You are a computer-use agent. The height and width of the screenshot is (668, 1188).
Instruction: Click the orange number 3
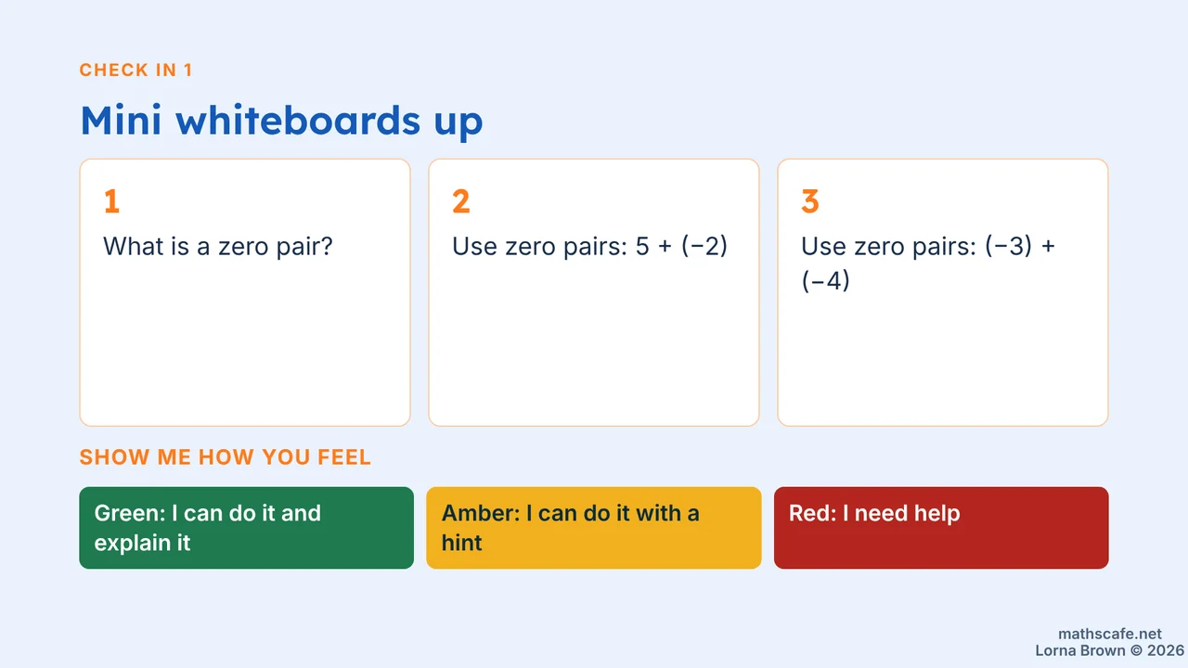810,201
